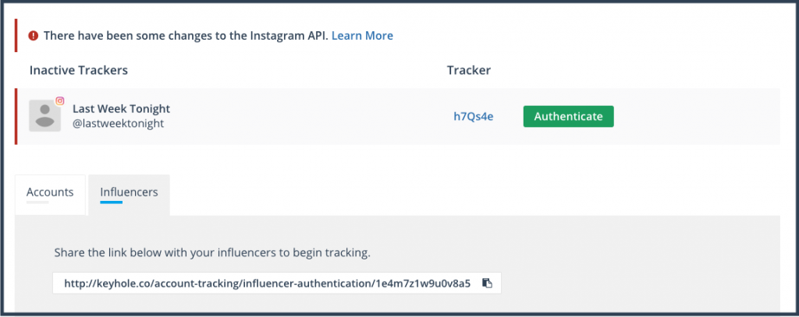This screenshot has width=799, height=317.
Task: Open the Learn More link
Action: point(362,36)
